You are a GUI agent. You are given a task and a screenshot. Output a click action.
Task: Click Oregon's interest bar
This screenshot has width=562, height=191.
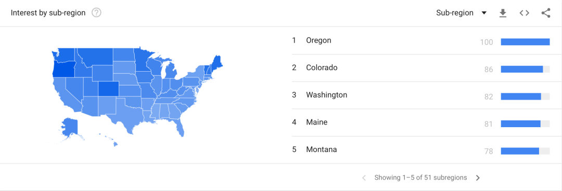coord(525,42)
